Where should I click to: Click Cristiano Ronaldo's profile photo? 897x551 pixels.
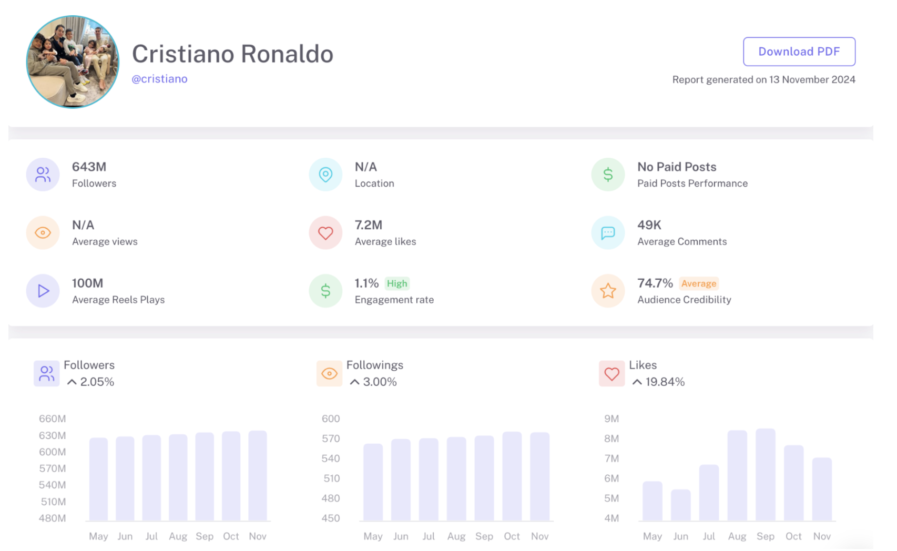[x=73, y=62]
